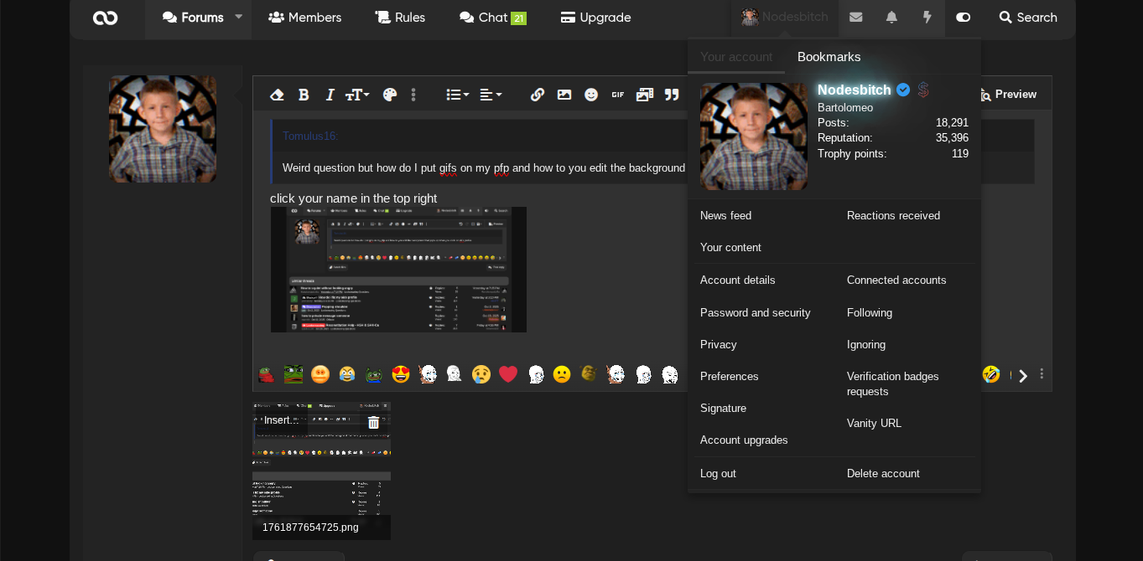The width and height of the screenshot is (1143, 561).
Task: Toggle italic text formatting
Action: click(x=330, y=95)
